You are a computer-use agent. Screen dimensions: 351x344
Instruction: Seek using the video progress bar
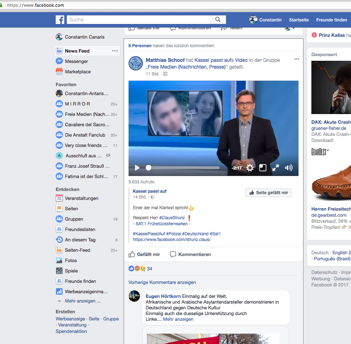(x=183, y=168)
